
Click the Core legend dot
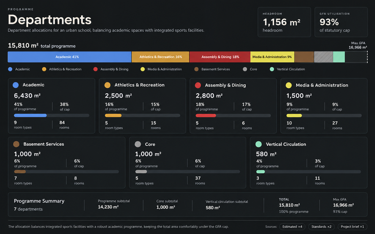(245, 69)
